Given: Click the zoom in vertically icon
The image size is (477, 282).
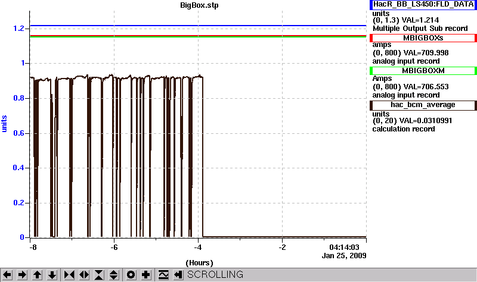Looking at the screenshot, I should tap(99, 275).
